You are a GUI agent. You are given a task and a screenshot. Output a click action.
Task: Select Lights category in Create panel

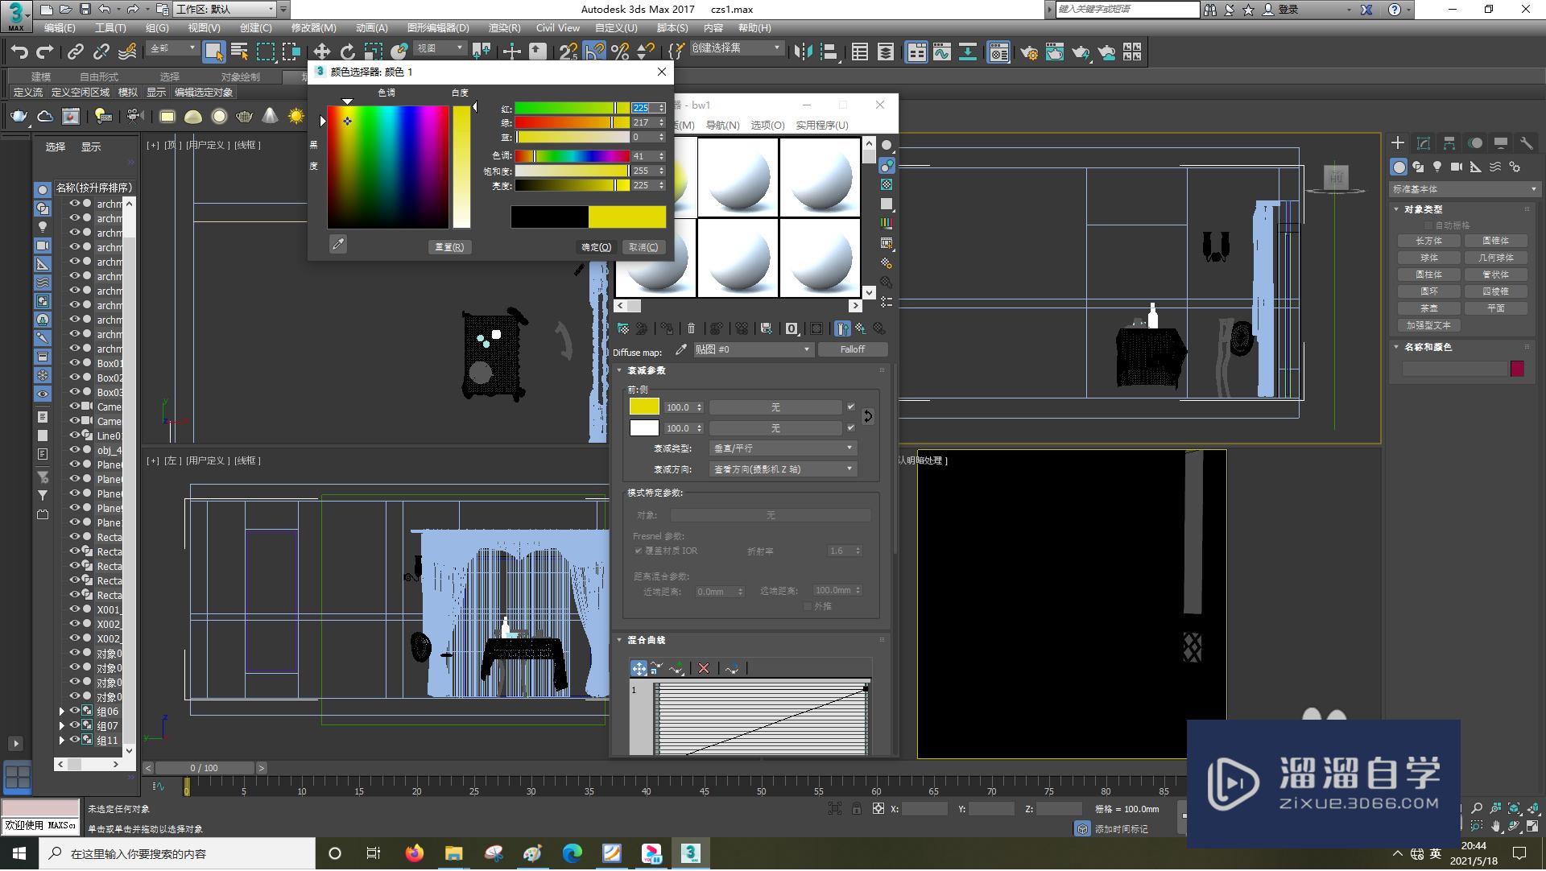pyautogui.click(x=1437, y=167)
